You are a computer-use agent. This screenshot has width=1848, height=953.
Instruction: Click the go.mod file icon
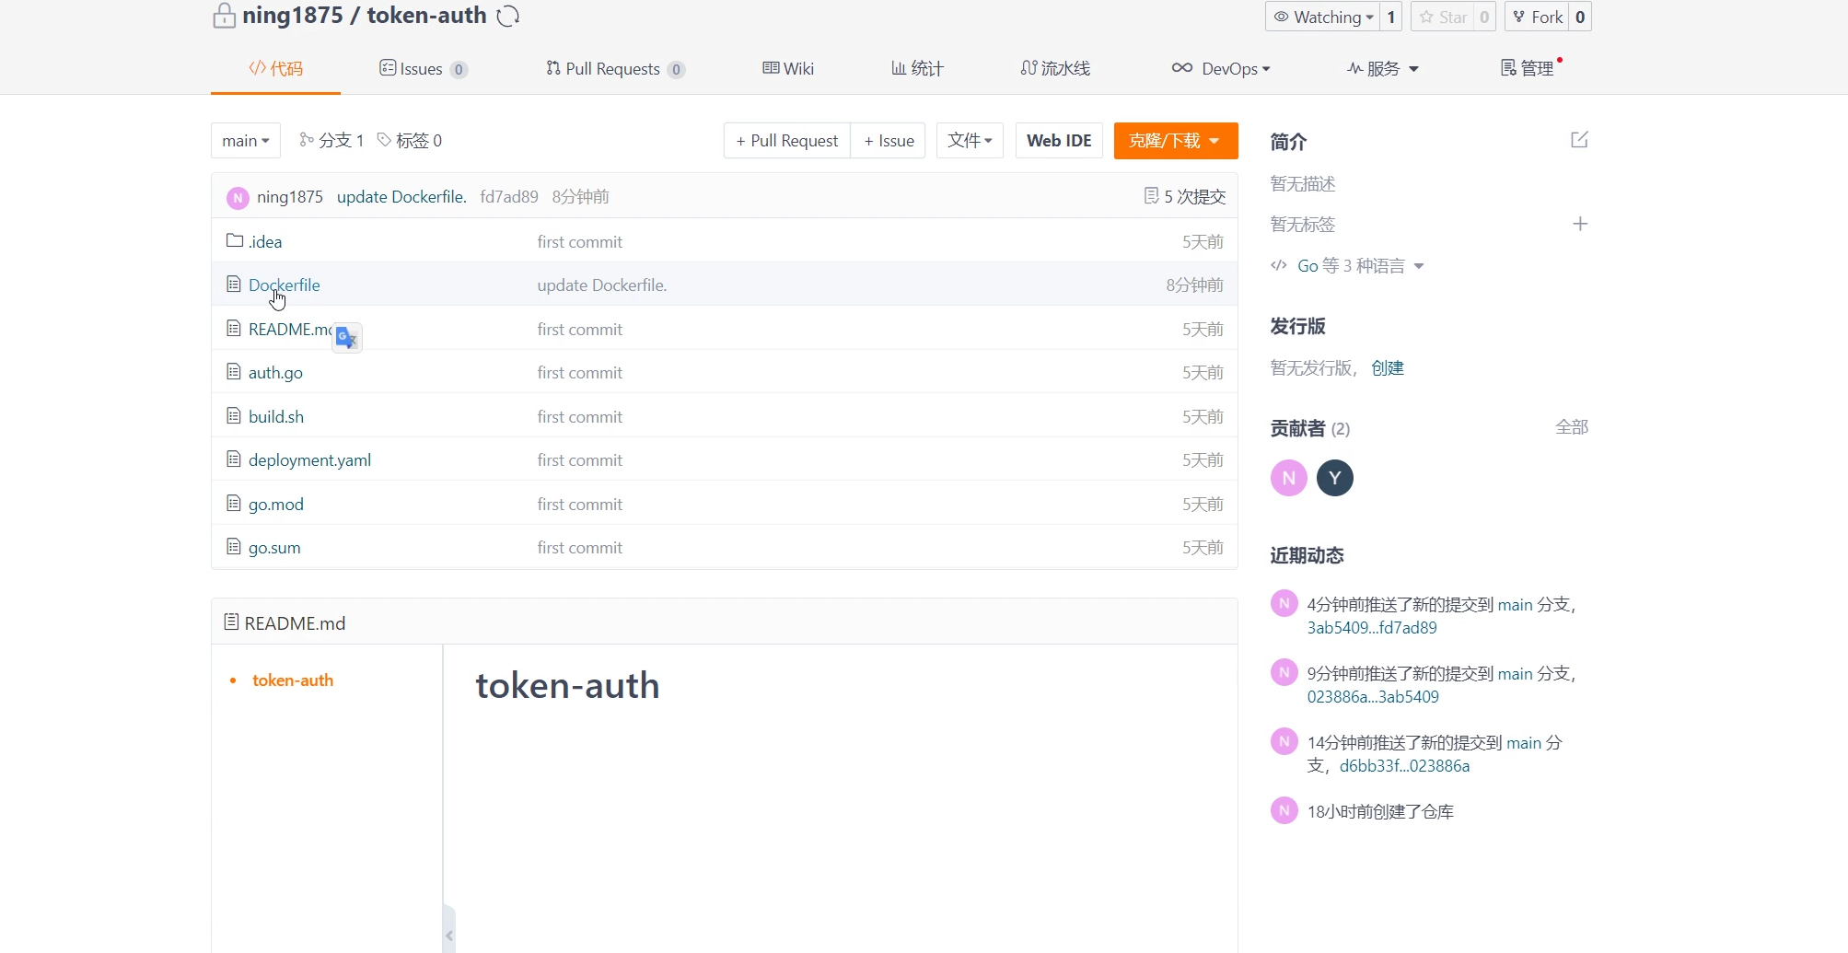234,504
